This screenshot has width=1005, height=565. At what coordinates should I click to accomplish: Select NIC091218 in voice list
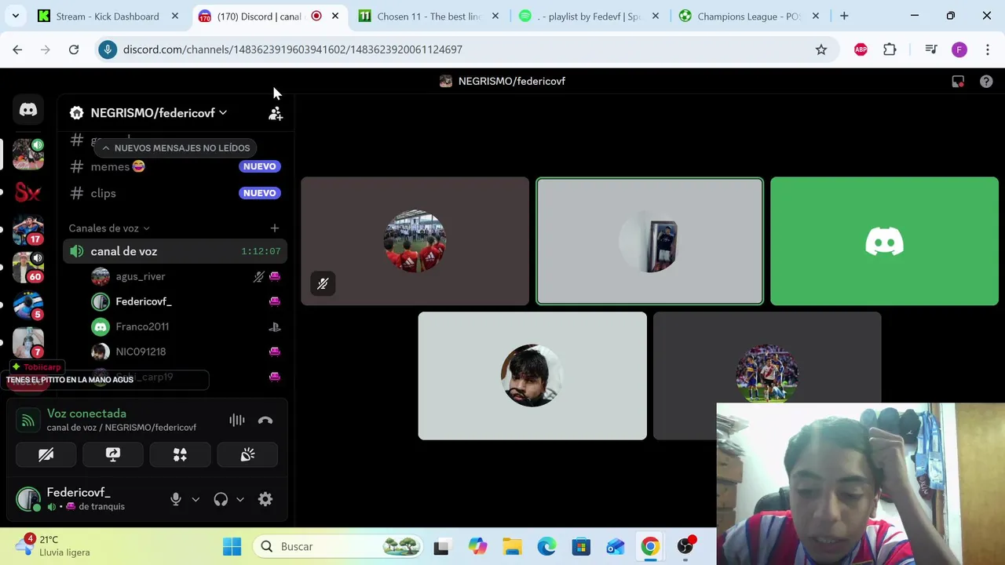coord(185,352)
